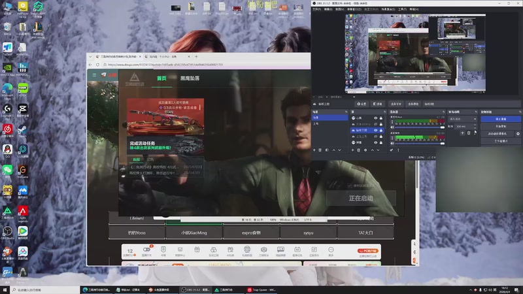Delete selected scene with Scenes trash icon

tap(320, 150)
